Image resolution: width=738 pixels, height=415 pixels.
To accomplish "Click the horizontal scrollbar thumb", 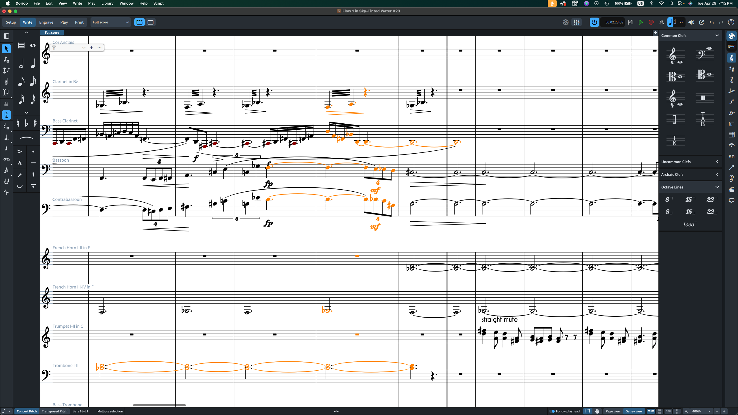I will 159,405.
